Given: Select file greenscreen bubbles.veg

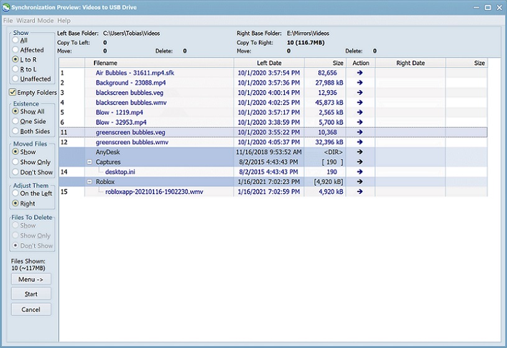Looking at the screenshot, I should click(130, 132).
